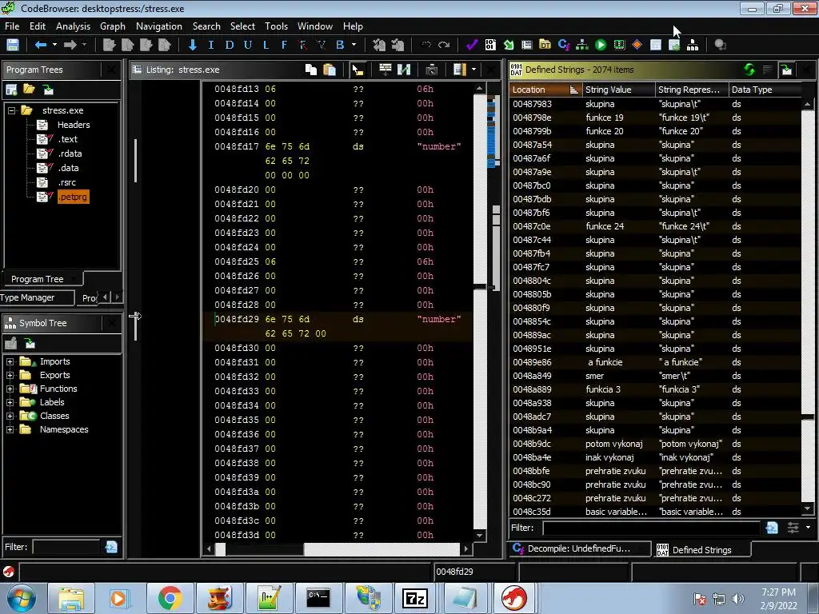
Task: Click the black hierarchy tree toolbar icon
Action: [693, 45]
